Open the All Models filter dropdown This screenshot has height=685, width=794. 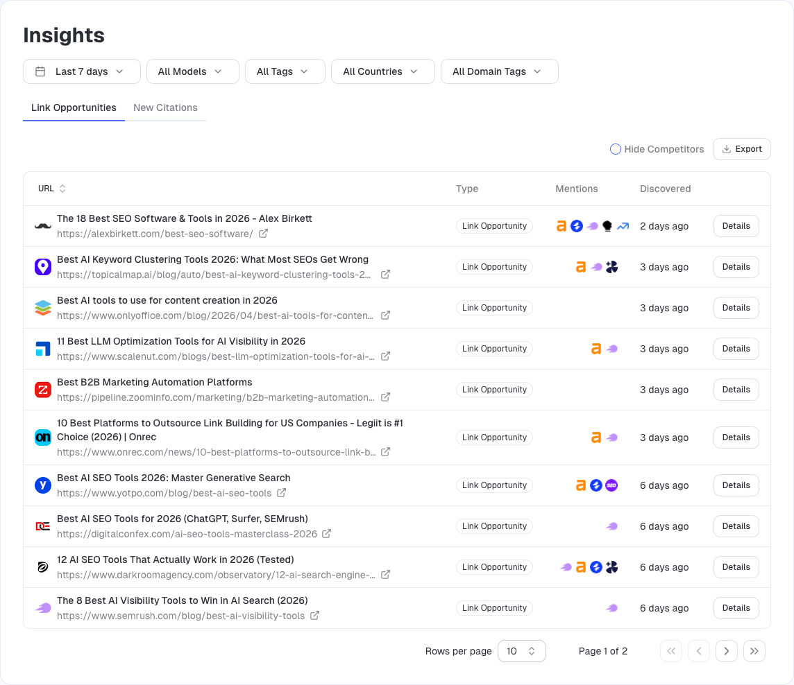pos(192,71)
